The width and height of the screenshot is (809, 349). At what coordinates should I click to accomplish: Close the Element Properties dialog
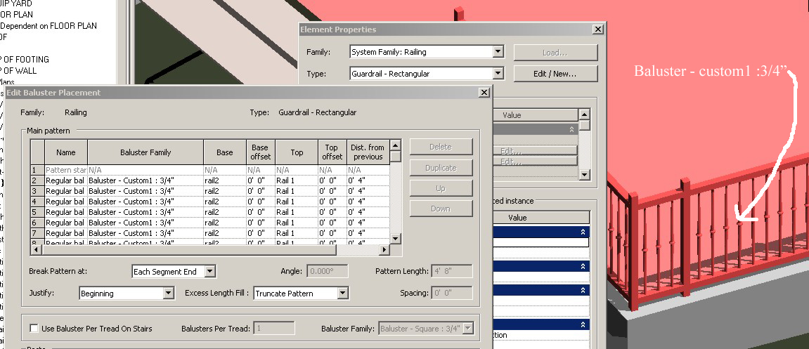[x=597, y=29]
